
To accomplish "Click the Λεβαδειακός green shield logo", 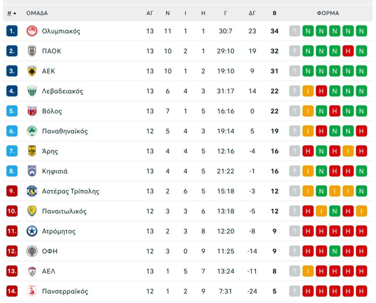I will [x=32, y=91].
